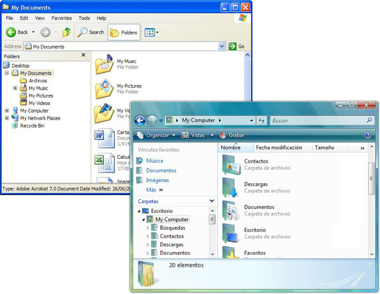Viewport: 380px width, 294px height.
Task: Click the Vista Forward button
Action: (152, 120)
